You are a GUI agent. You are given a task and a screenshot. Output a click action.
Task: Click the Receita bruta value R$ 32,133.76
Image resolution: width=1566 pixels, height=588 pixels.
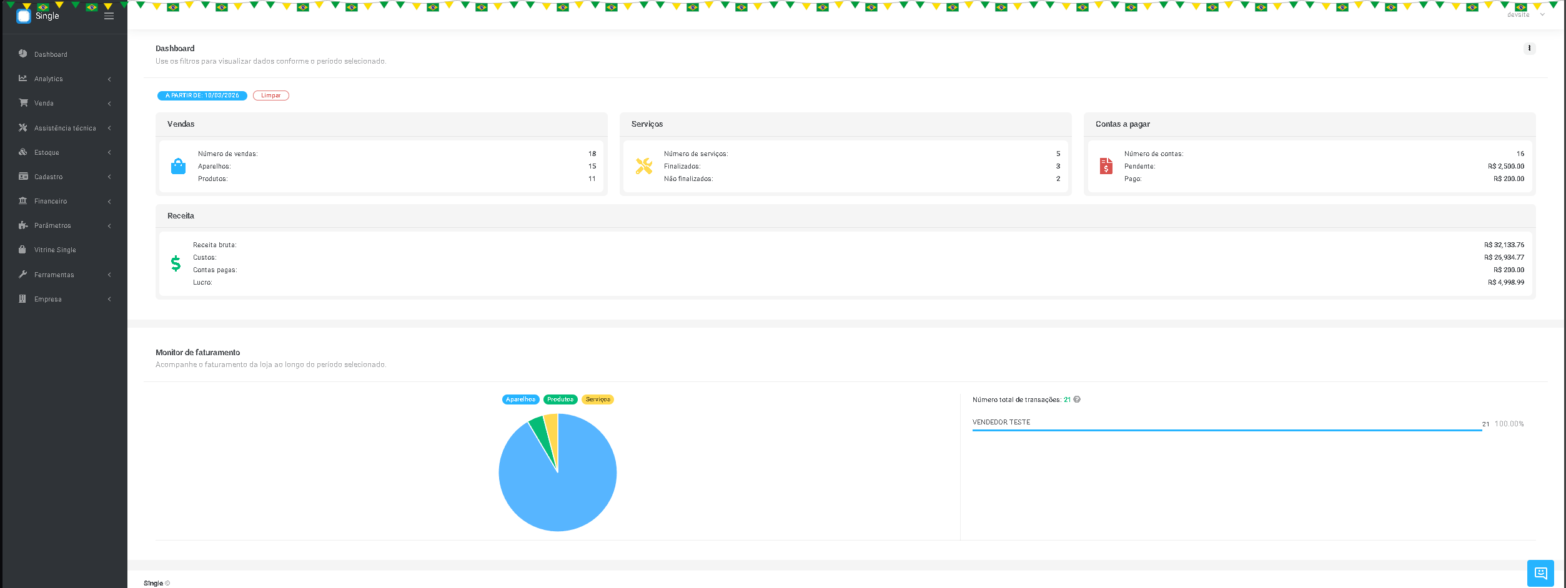(1504, 245)
